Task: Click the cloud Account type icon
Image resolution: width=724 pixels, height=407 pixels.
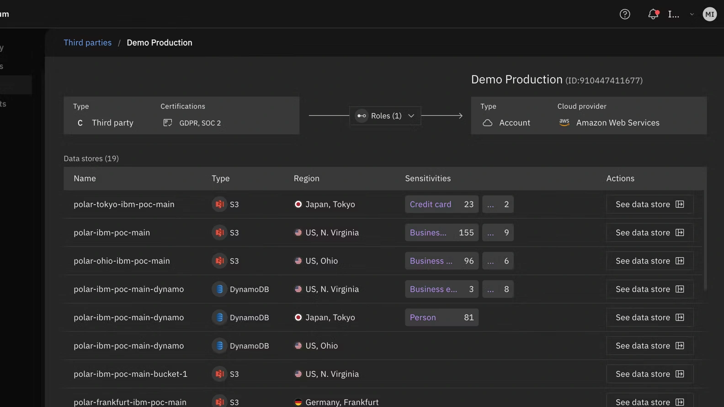Action: (488, 122)
